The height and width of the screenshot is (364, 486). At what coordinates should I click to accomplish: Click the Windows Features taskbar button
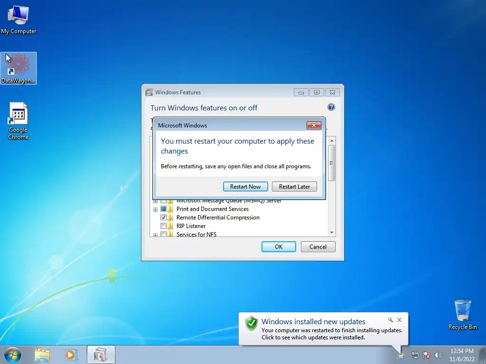pyautogui.click(x=101, y=355)
